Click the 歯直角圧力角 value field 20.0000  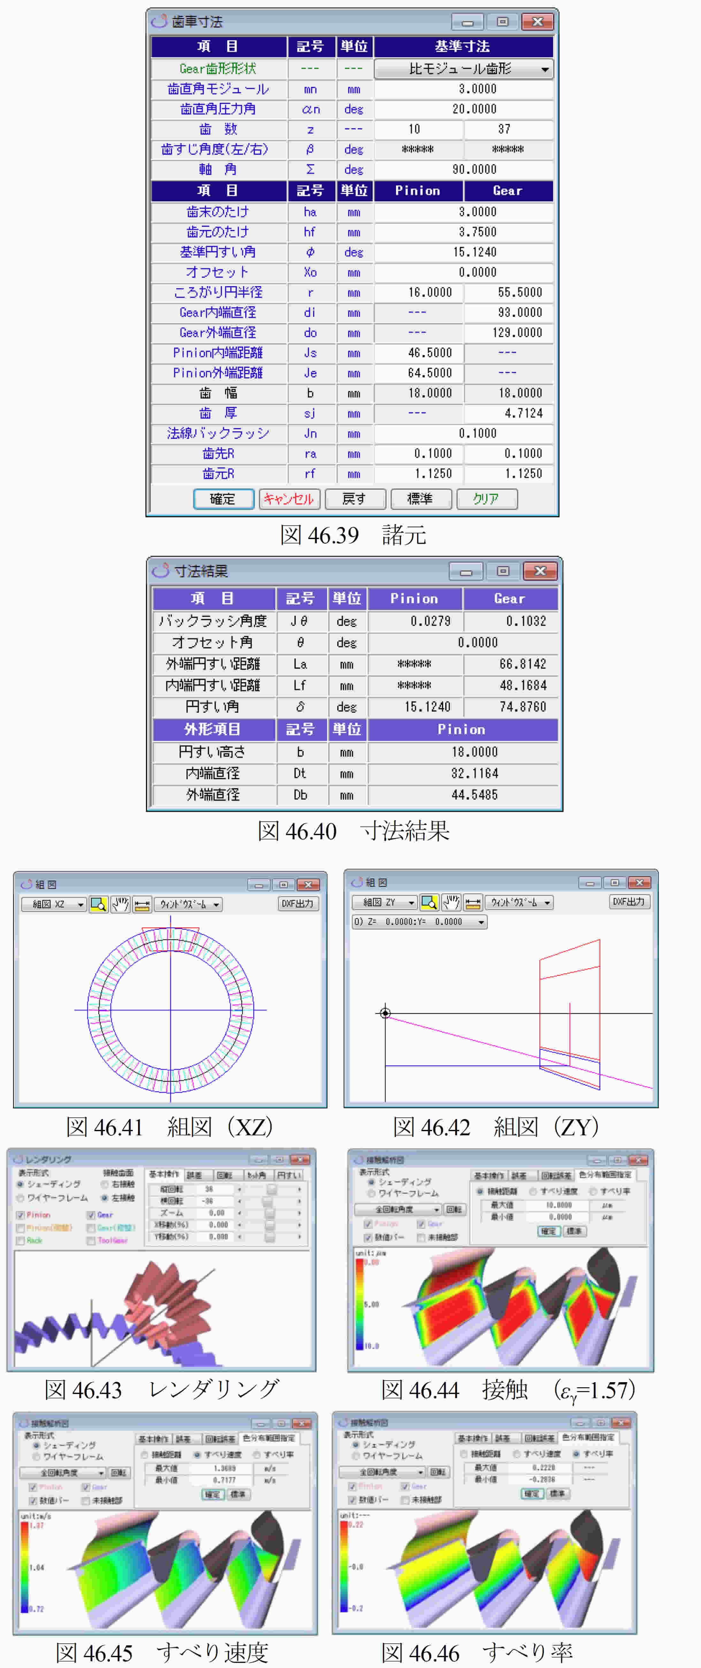pyautogui.click(x=463, y=109)
